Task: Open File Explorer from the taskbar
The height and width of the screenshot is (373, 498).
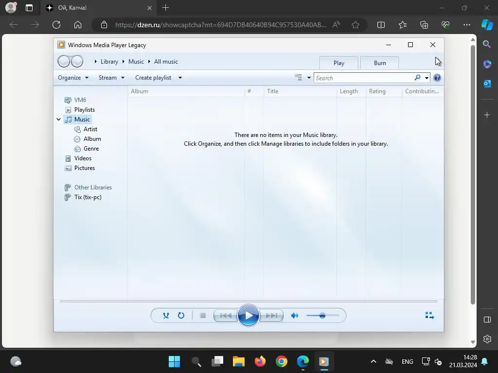Action: [238, 361]
